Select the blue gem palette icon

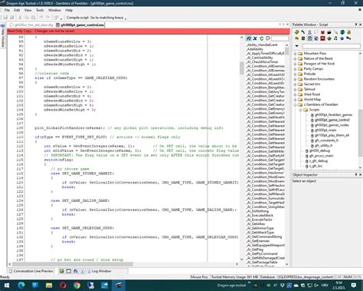click(x=342, y=38)
